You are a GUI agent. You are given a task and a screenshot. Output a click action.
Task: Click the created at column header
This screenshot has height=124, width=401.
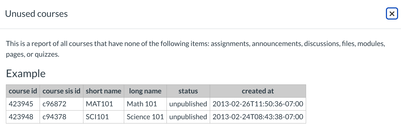[258, 91]
